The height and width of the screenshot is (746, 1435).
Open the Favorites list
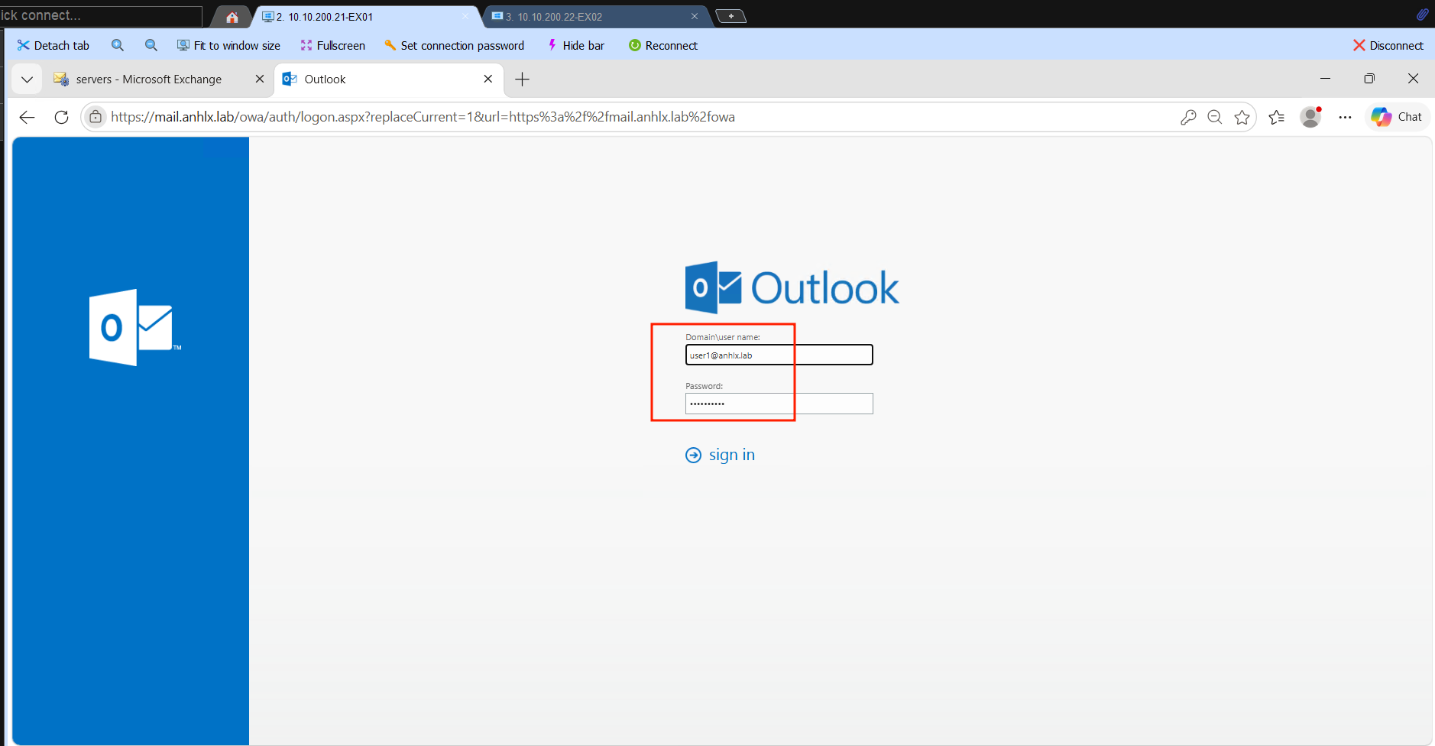click(x=1277, y=117)
